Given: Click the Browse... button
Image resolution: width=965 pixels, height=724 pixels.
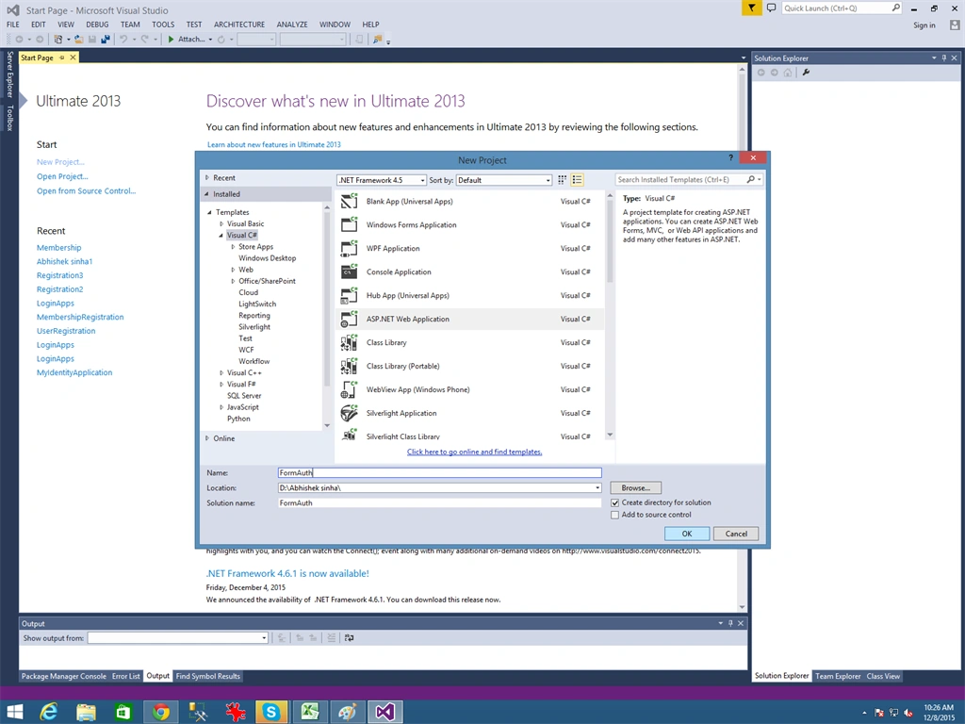Looking at the screenshot, I should pos(636,487).
